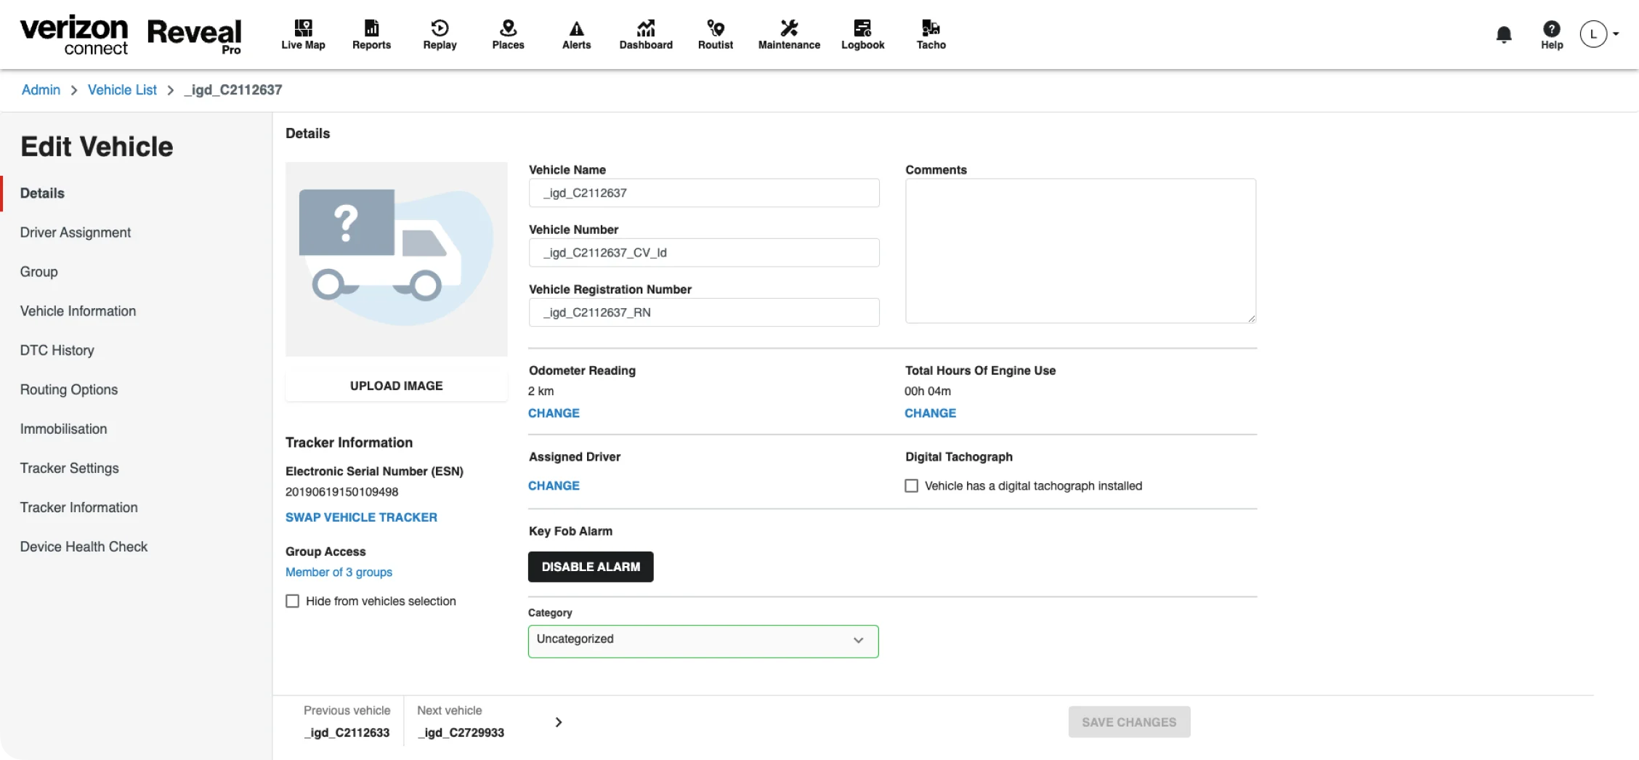
Task: Expand the Category dropdown showing Uncategorized
Action: pyautogui.click(x=703, y=641)
